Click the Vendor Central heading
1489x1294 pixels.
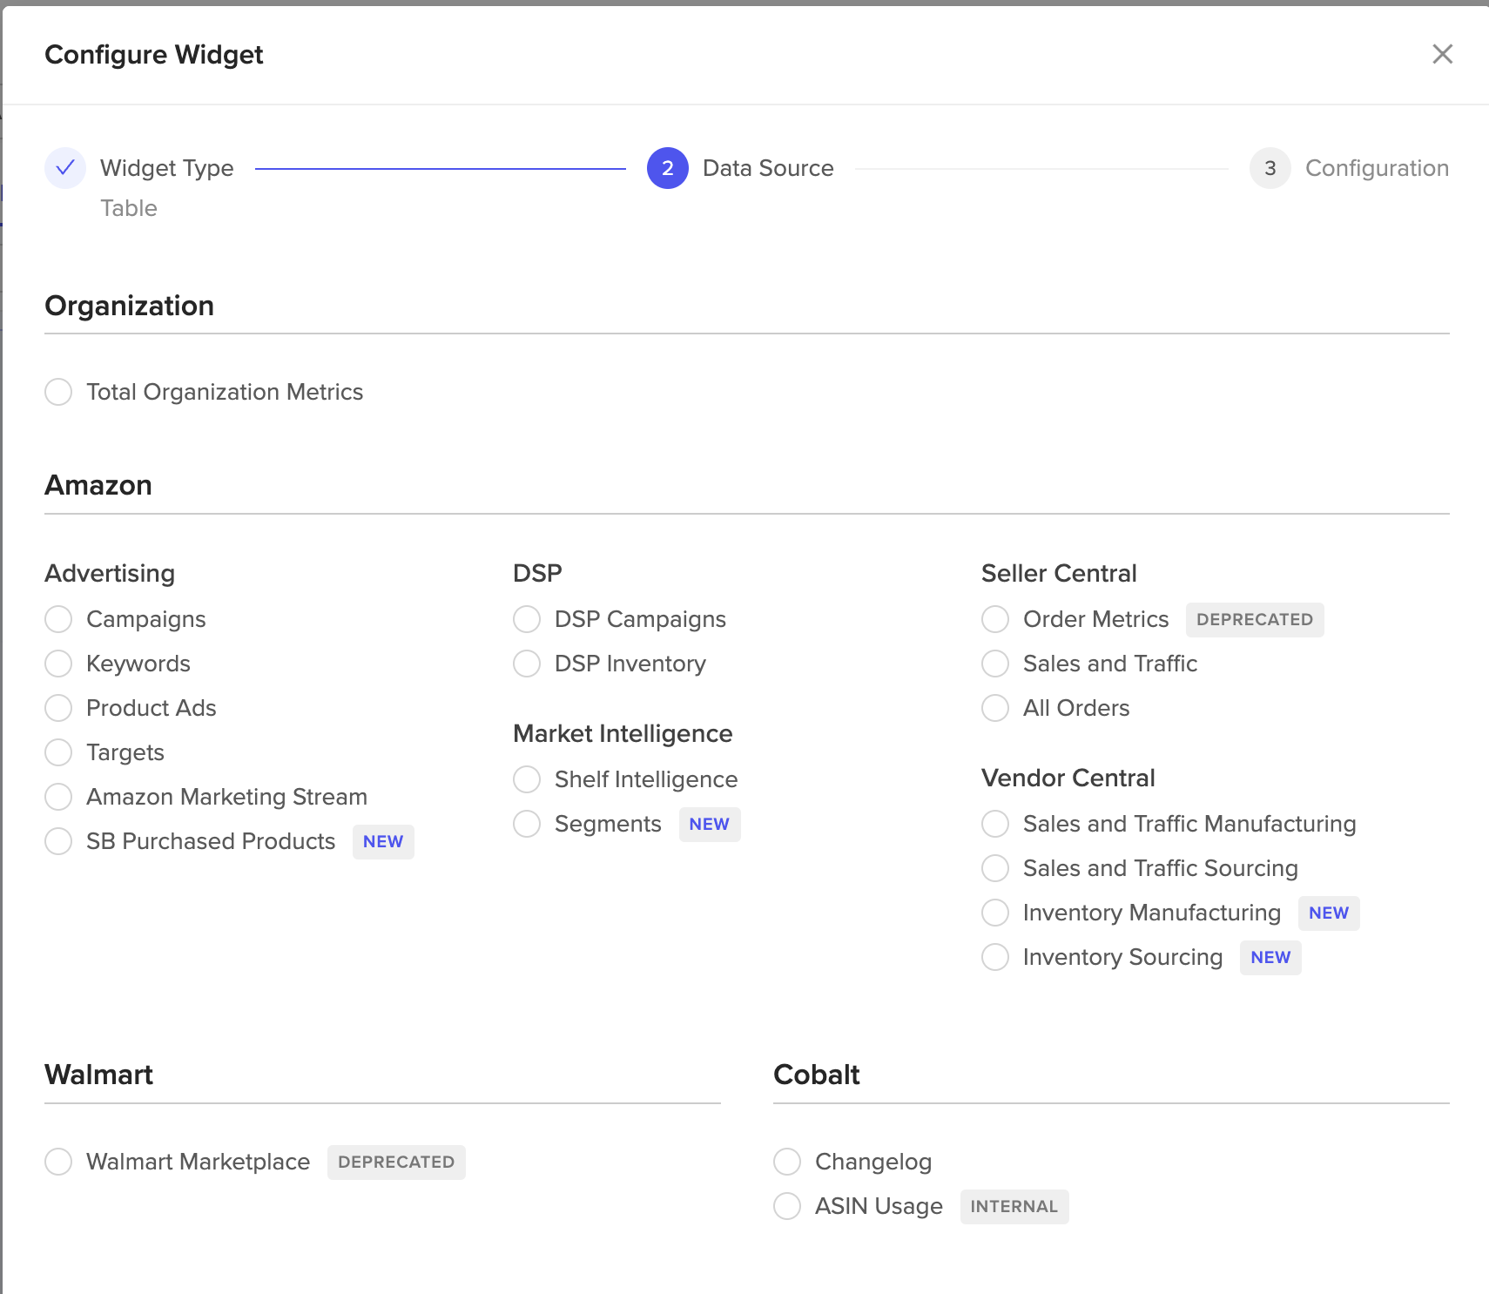tap(1068, 778)
